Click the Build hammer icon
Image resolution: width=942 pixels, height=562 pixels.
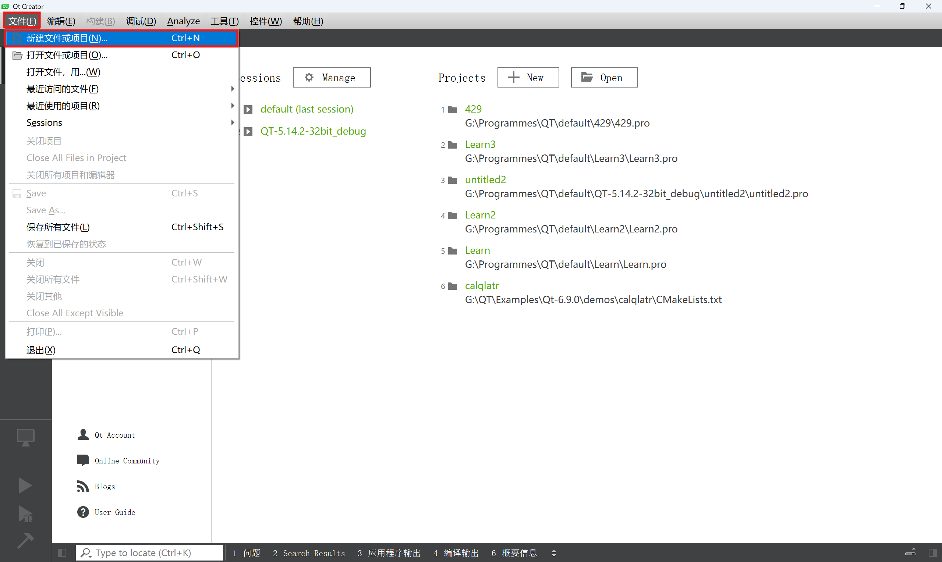26,541
